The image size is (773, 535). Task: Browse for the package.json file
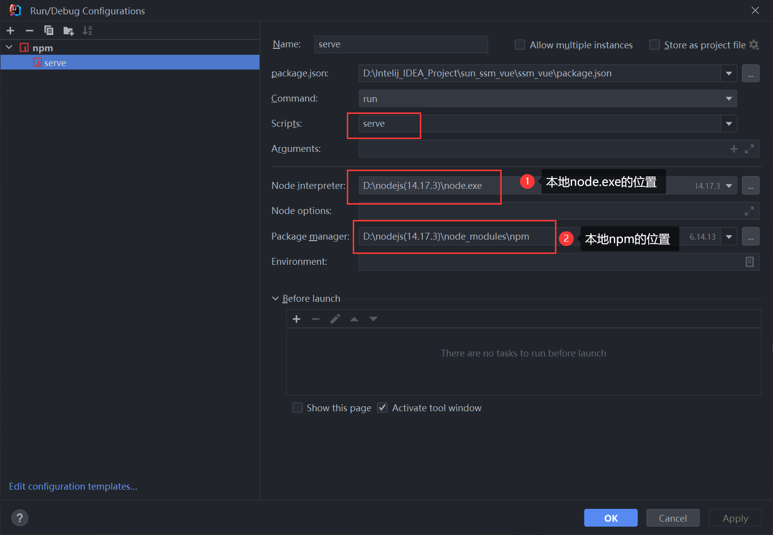click(750, 73)
